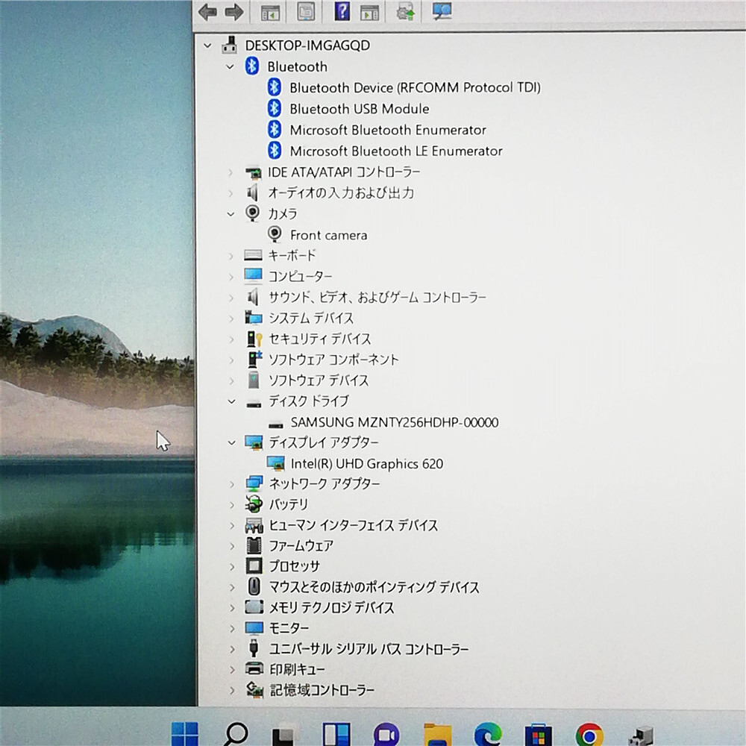Expand the IDE ATA/ATAPI コントローラー category
746x746 pixels.
pyautogui.click(x=231, y=172)
